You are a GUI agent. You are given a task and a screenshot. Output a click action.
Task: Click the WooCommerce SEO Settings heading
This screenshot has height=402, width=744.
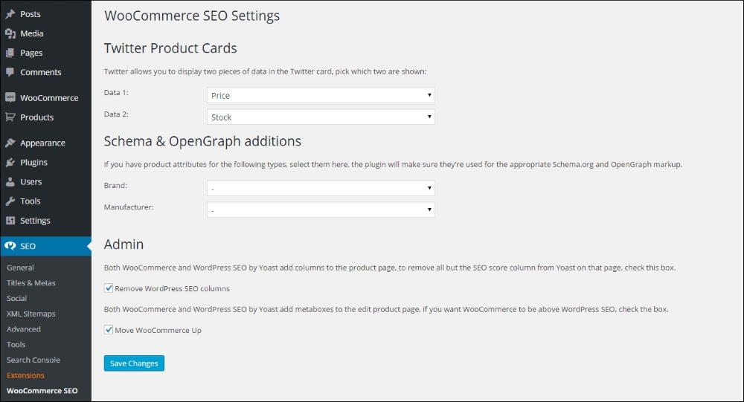click(x=192, y=16)
